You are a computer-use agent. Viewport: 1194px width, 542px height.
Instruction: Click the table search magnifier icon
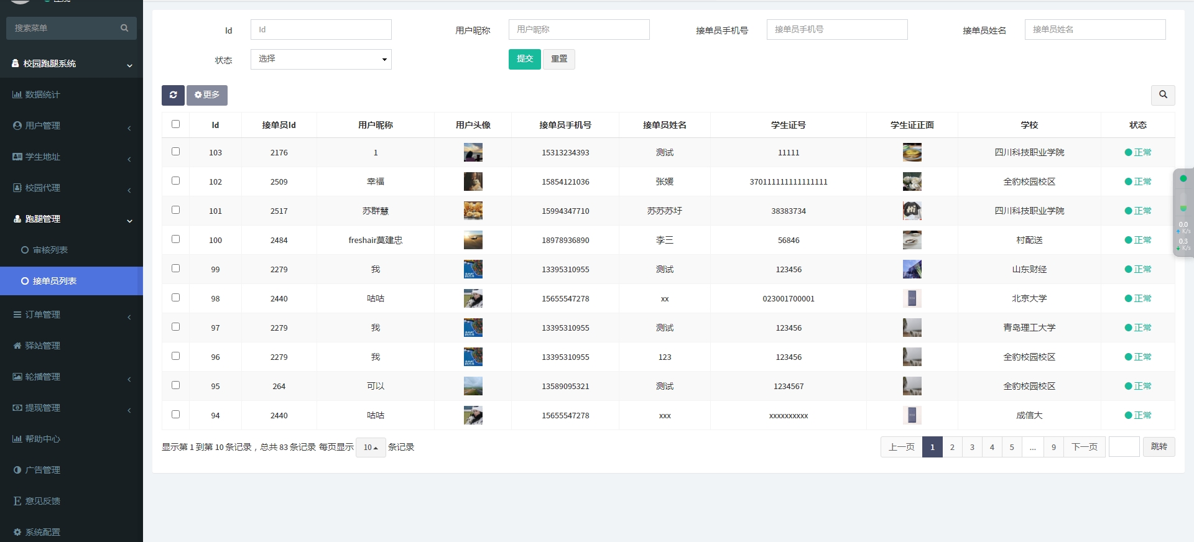coord(1162,95)
